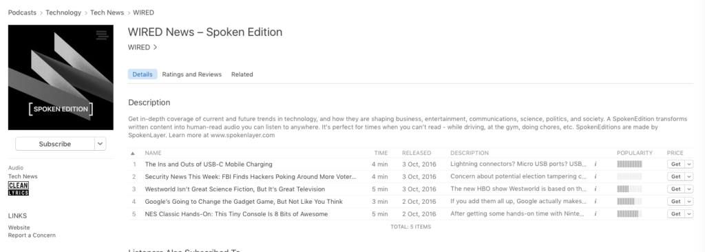The width and height of the screenshot is (705, 252).
Task: Show info for Westworld episode description
Action: click(596, 189)
